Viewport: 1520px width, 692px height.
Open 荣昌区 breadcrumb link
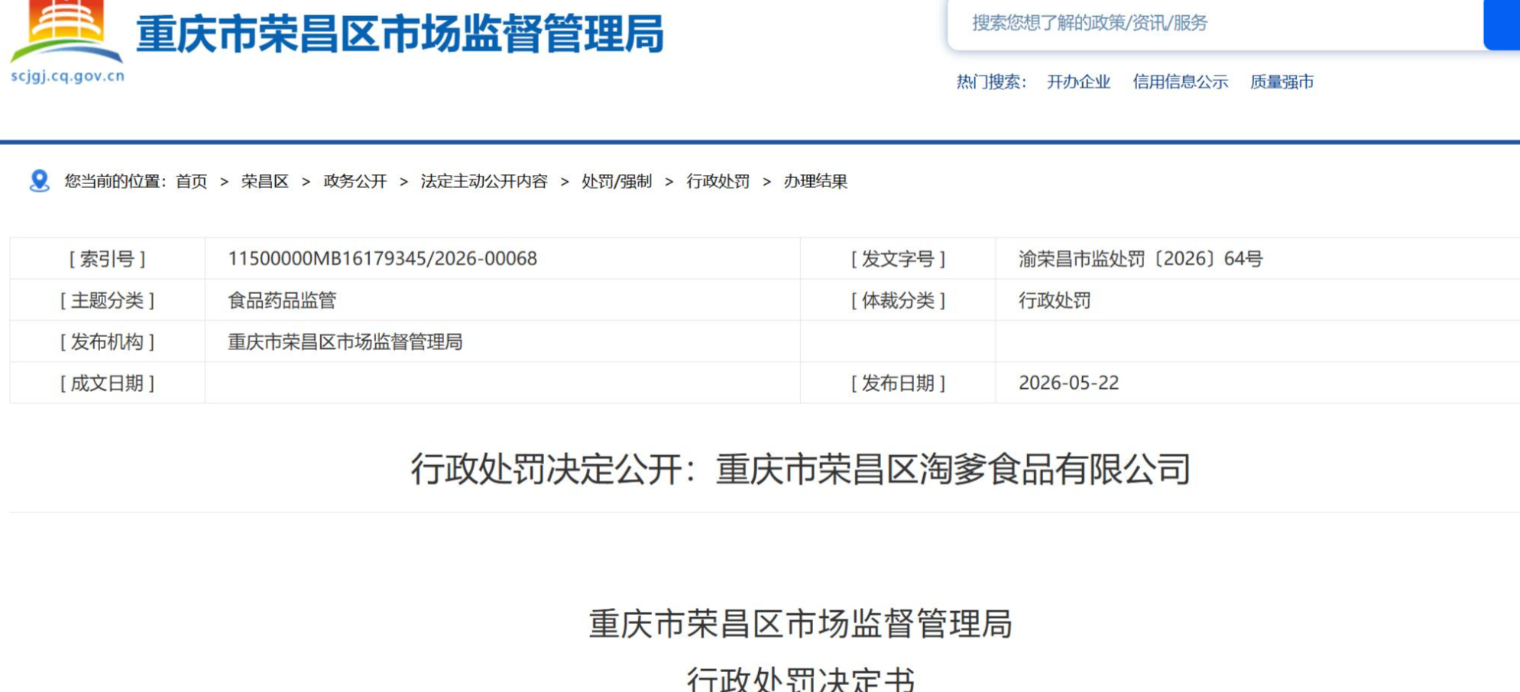click(x=264, y=181)
